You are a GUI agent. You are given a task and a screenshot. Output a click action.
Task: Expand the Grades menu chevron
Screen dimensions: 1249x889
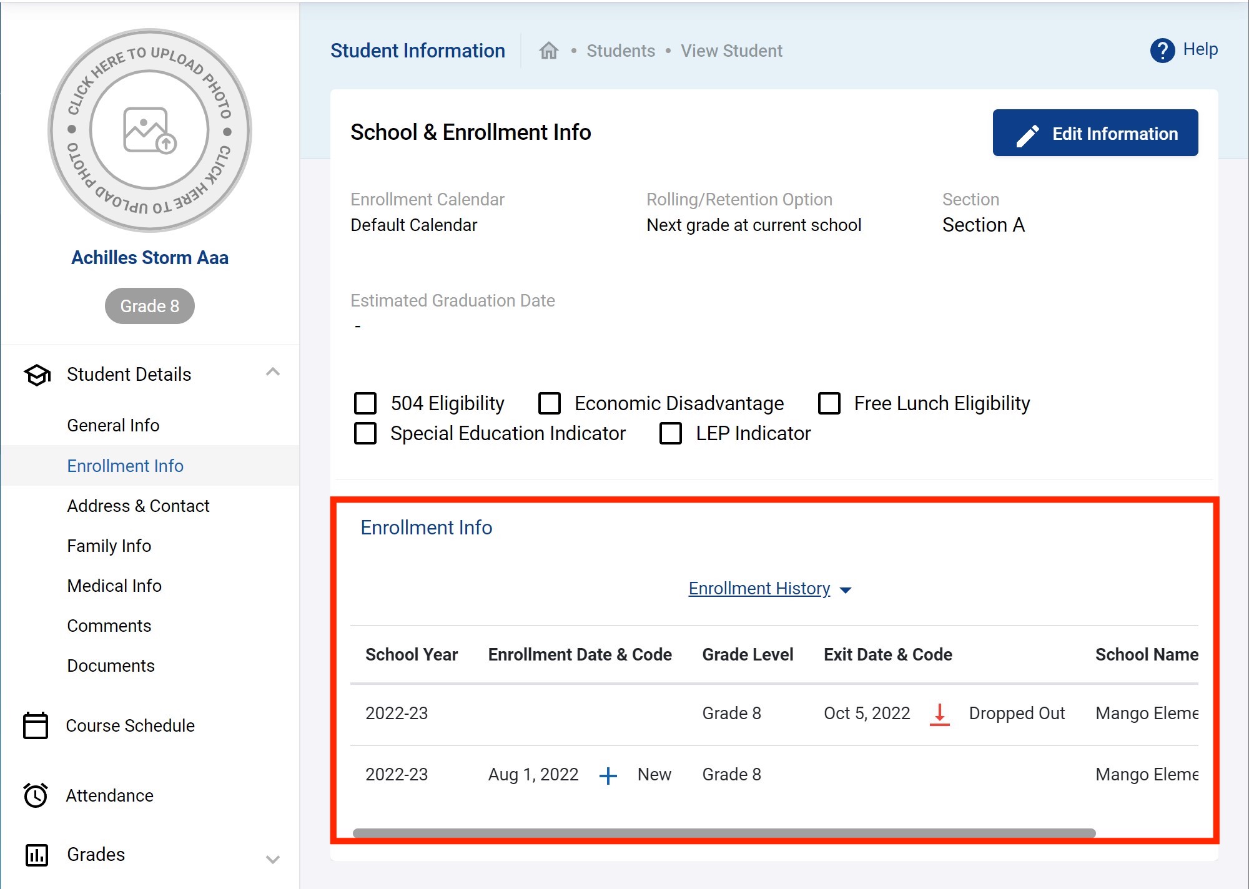[273, 860]
